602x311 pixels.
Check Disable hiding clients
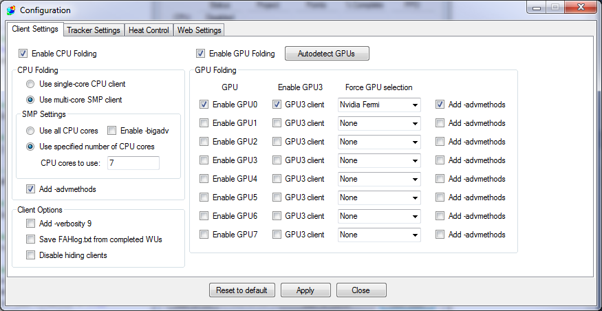click(x=30, y=255)
